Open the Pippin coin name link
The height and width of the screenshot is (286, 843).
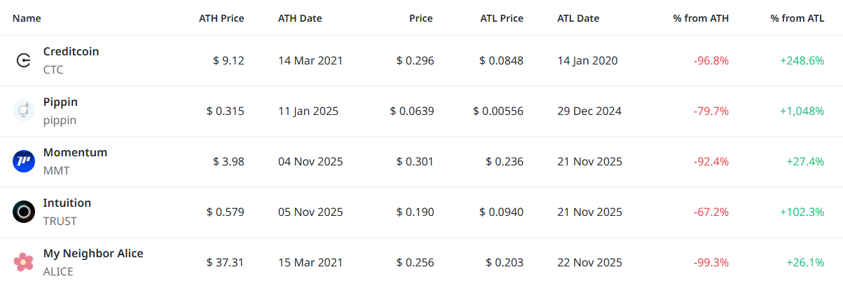60,102
